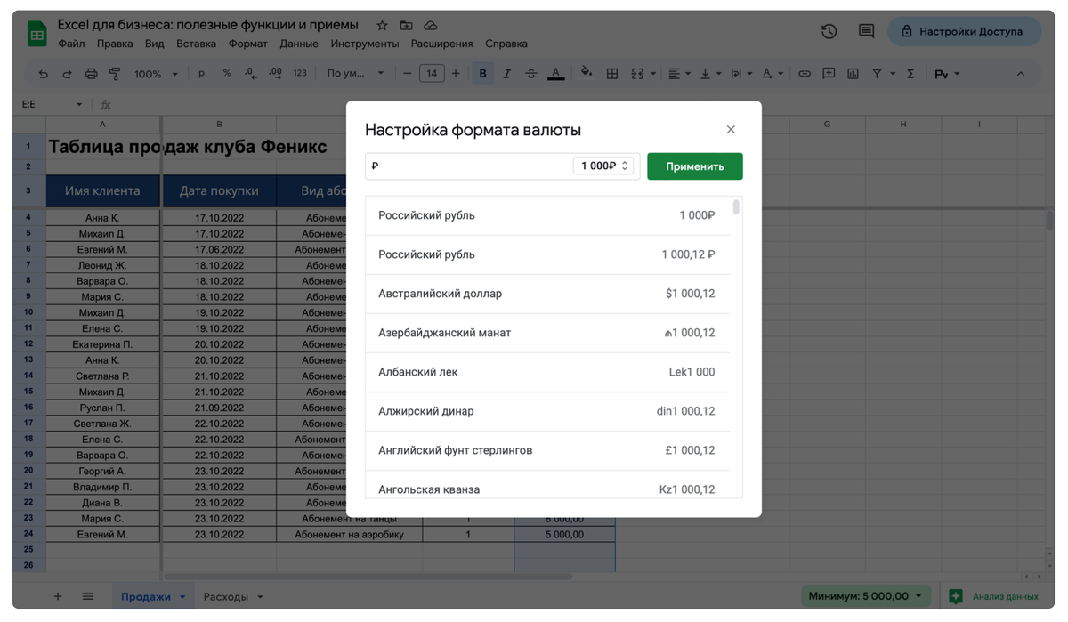This screenshot has height=622, width=1068.
Task: Open the text rotation dropdown
Action: pos(772,74)
